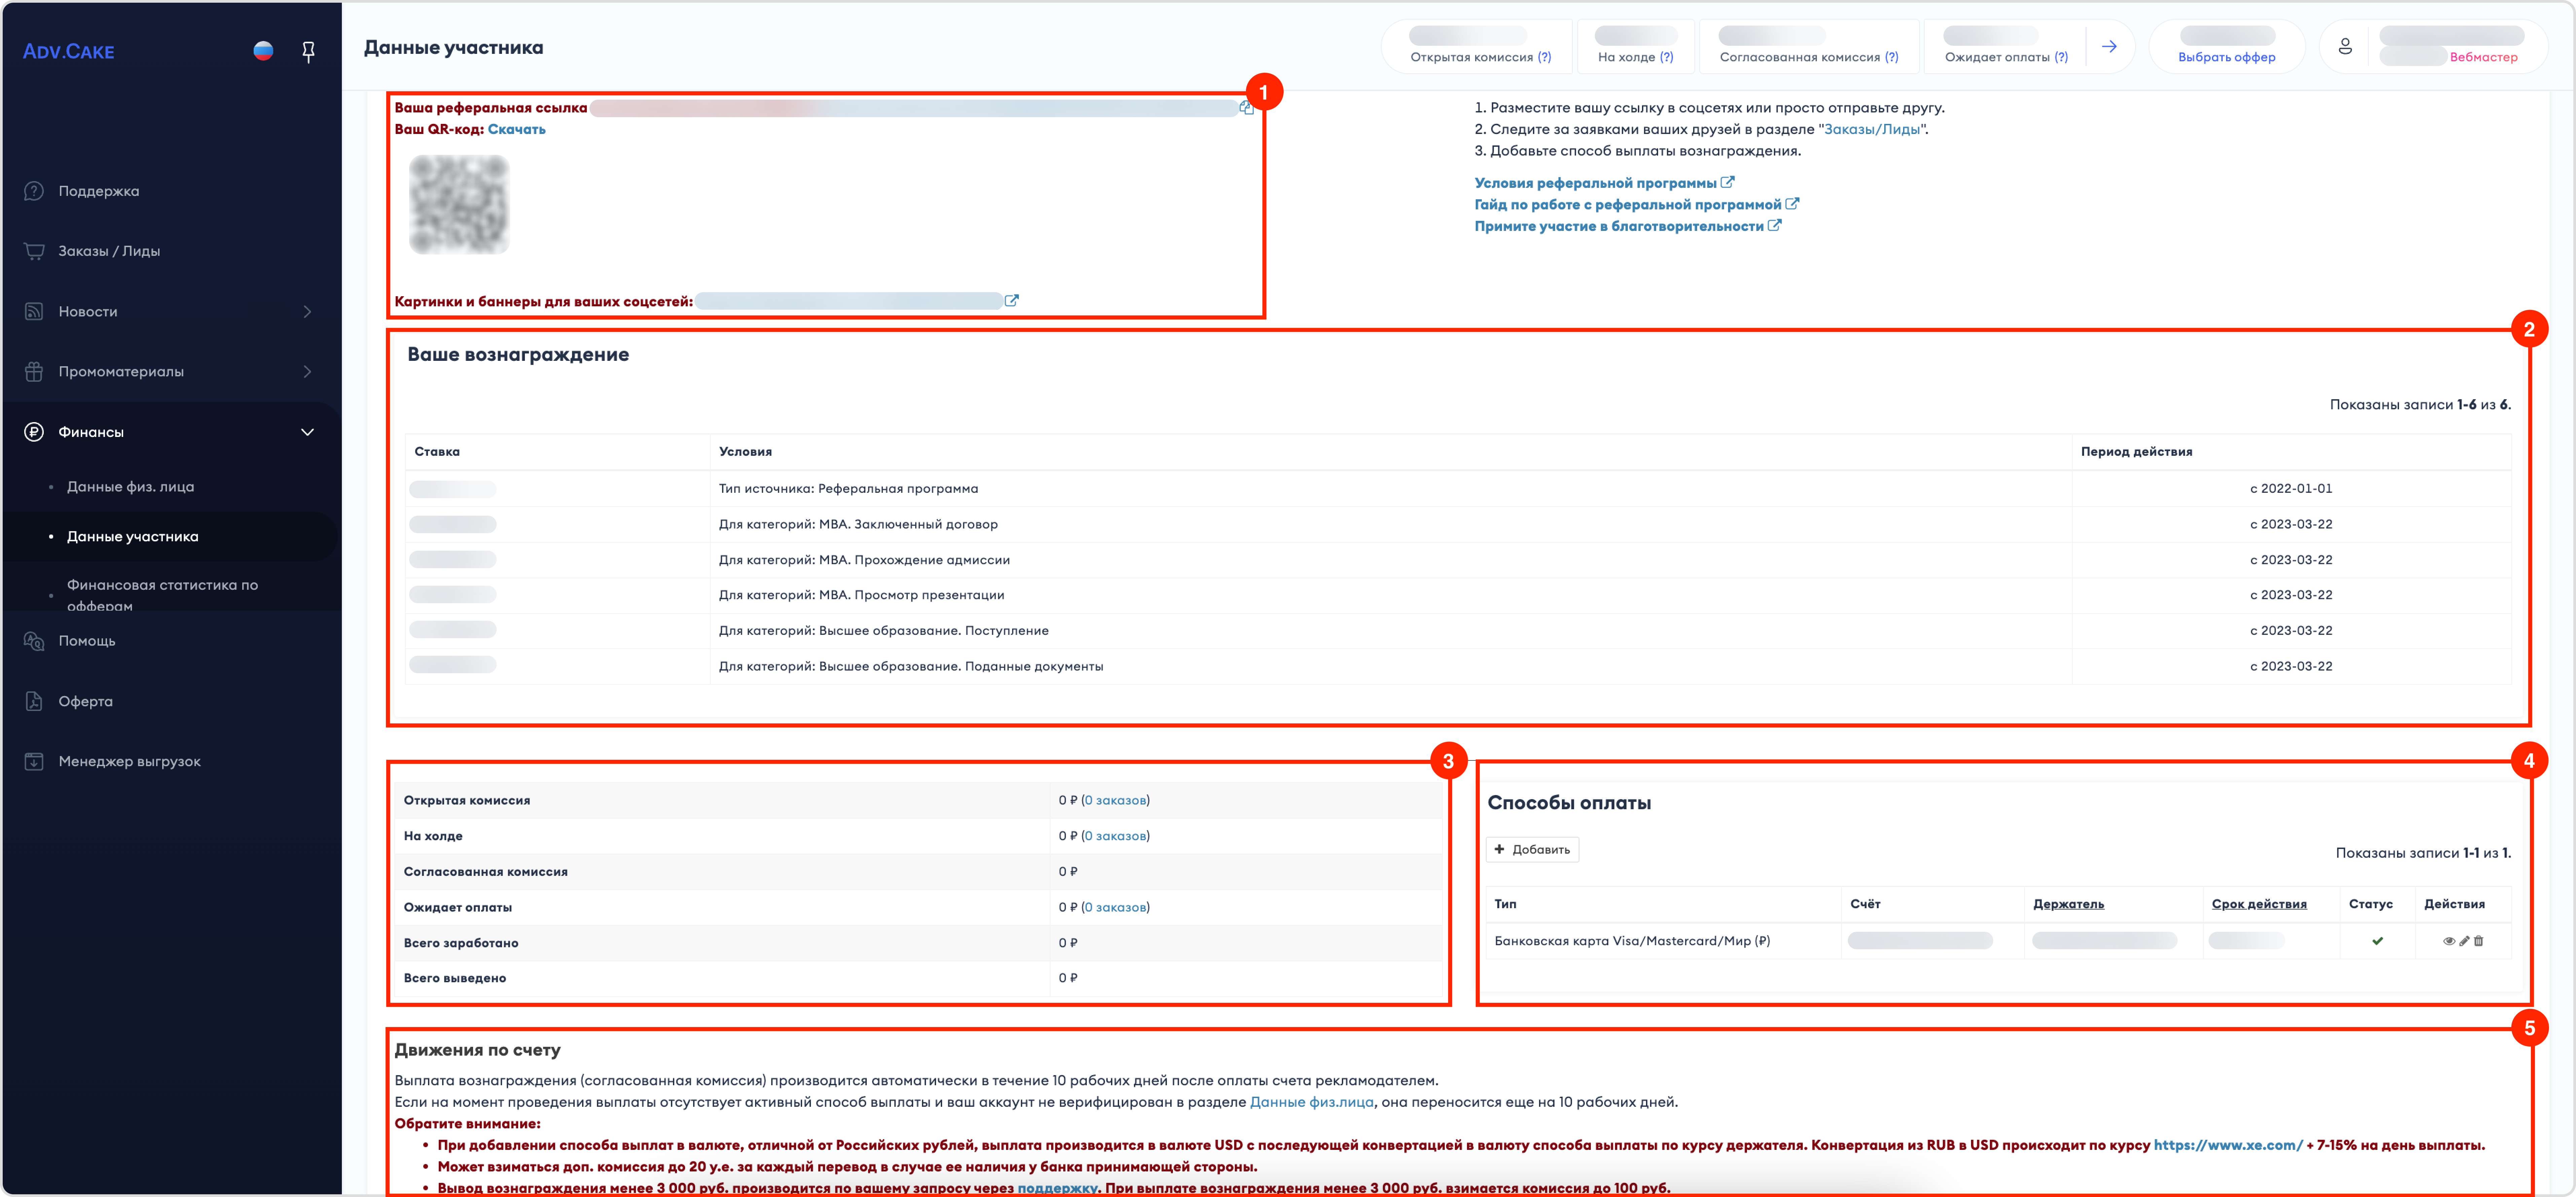Collapse the Финансы sidebar section

pyautogui.click(x=307, y=432)
